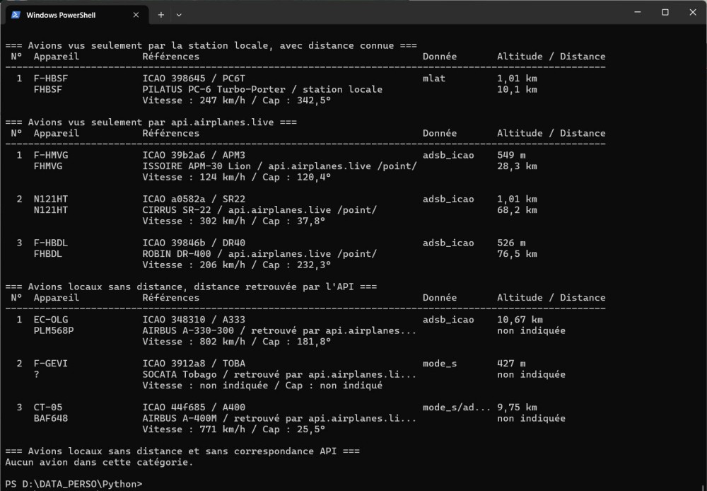Open the new tab profile dropdown
The width and height of the screenshot is (707, 491).
coord(179,15)
